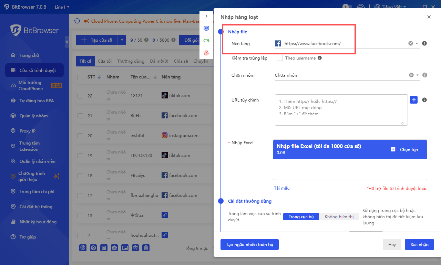The width and height of the screenshot is (441, 265).
Task: Click the Trợ giúp question mark icon
Action: 13,237
